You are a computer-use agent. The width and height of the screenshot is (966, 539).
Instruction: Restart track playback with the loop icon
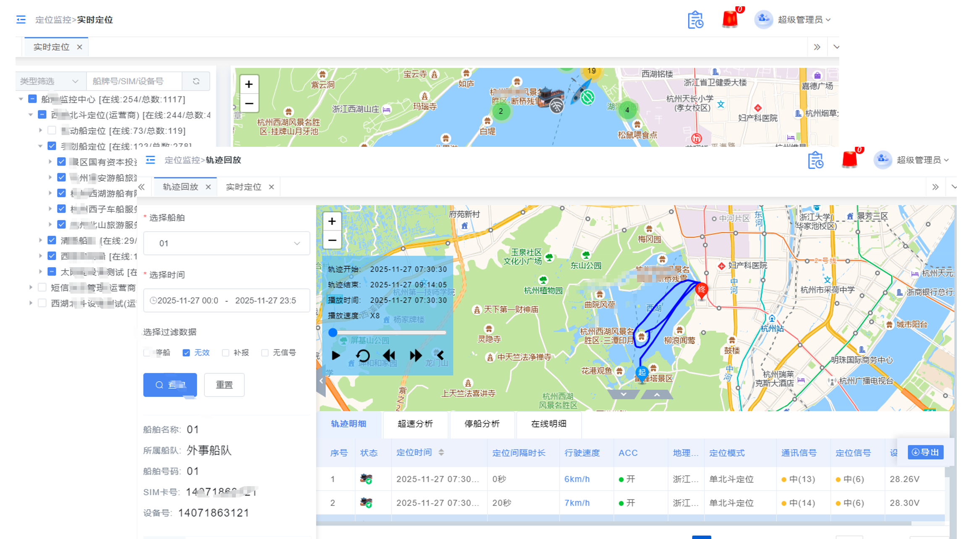pyautogui.click(x=363, y=356)
